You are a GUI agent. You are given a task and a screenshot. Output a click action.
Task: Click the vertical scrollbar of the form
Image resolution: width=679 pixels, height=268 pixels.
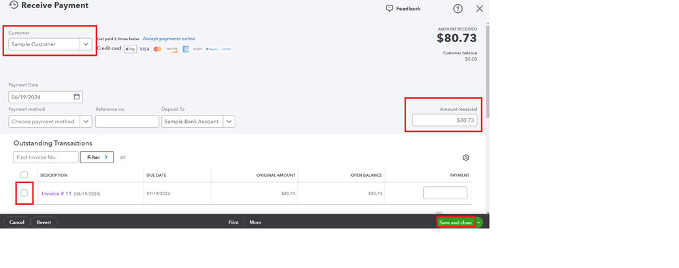point(488,71)
